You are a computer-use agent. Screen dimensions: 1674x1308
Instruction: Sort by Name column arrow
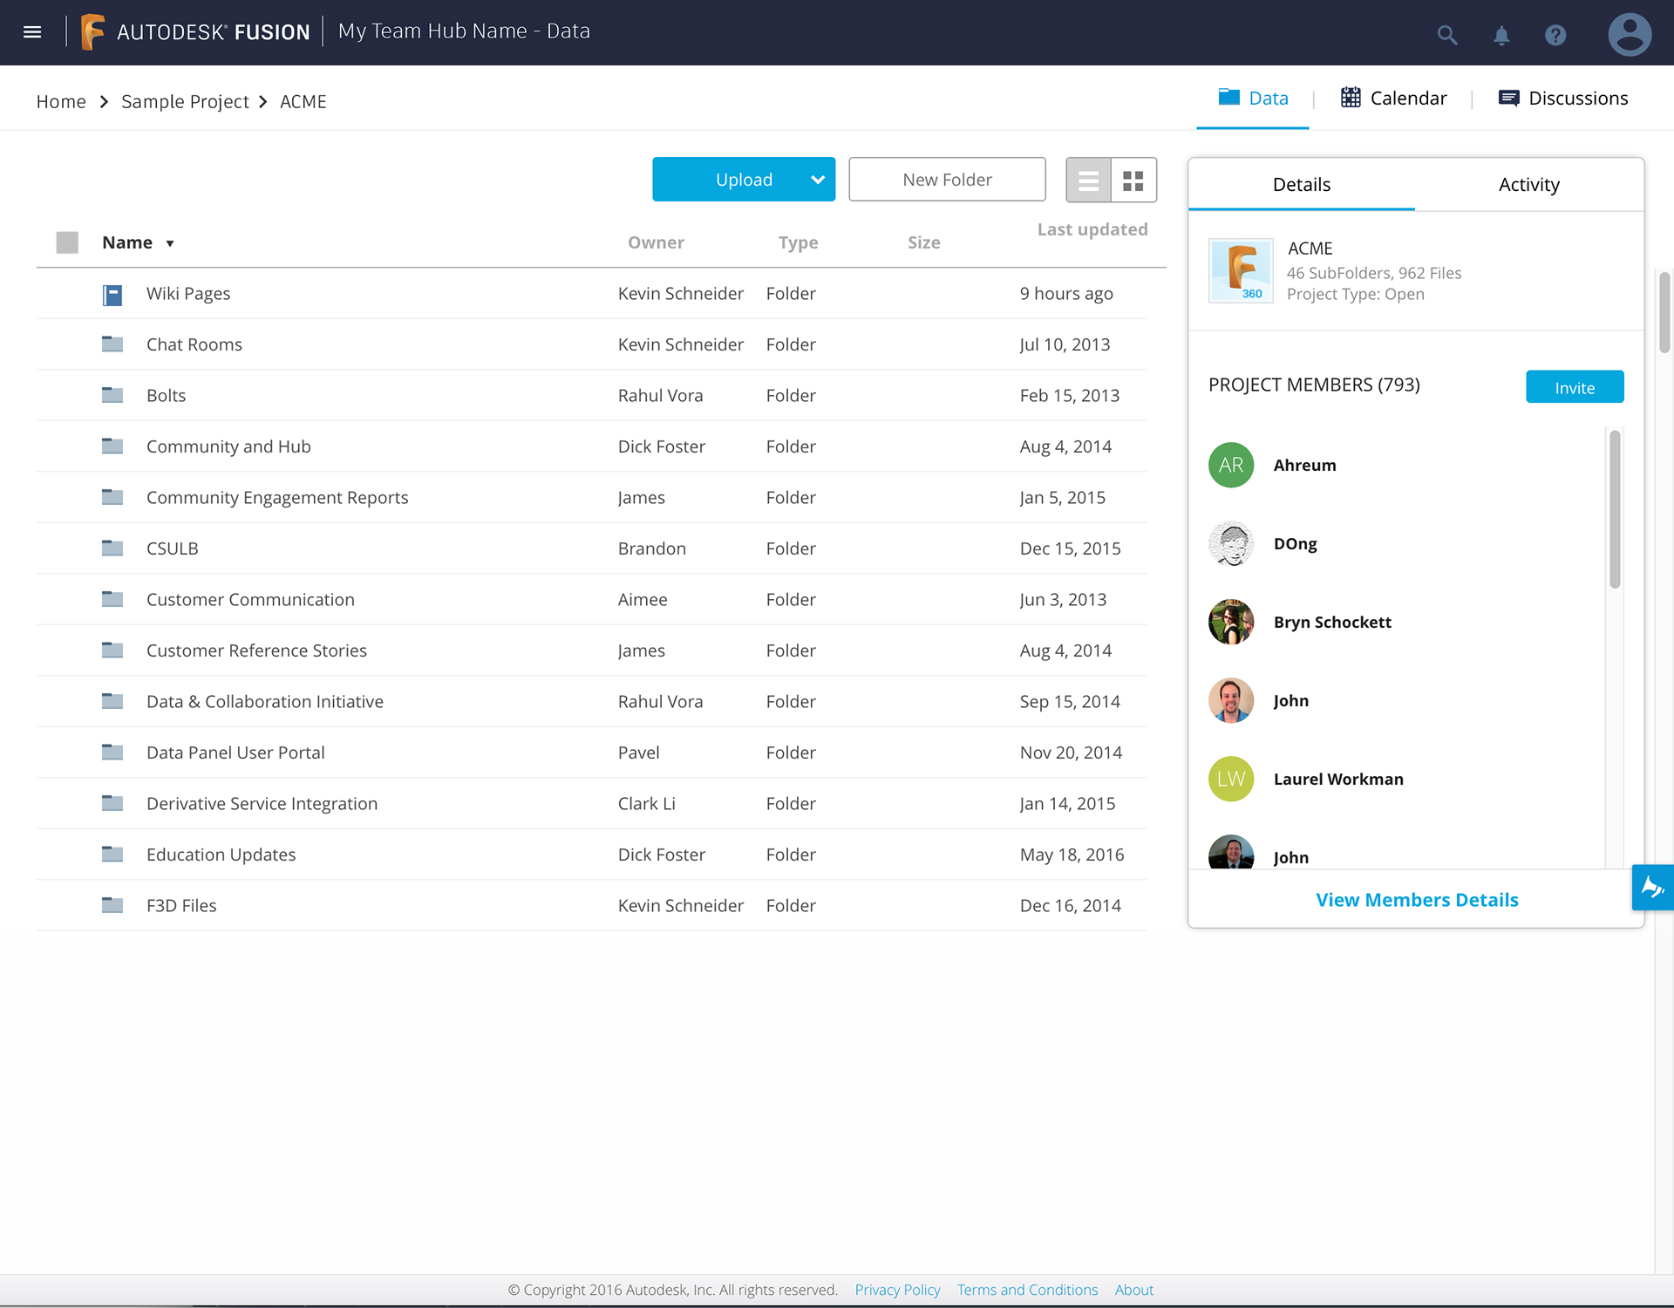(x=170, y=243)
